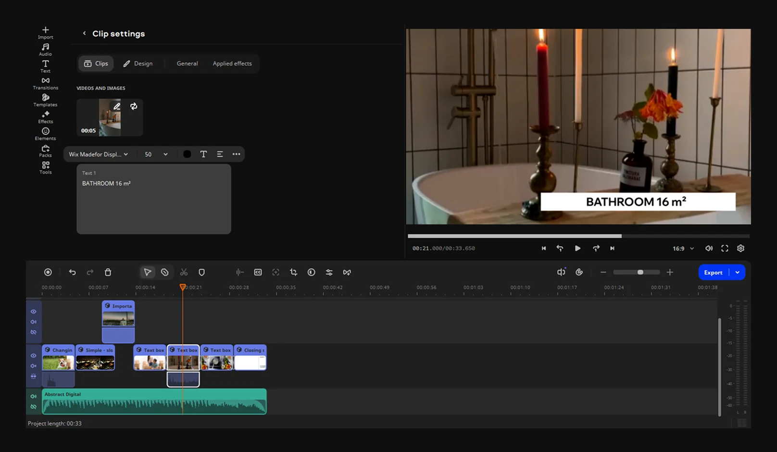This screenshot has height=452, width=777.
Task: Click the Export button
Action: point(714,273)
